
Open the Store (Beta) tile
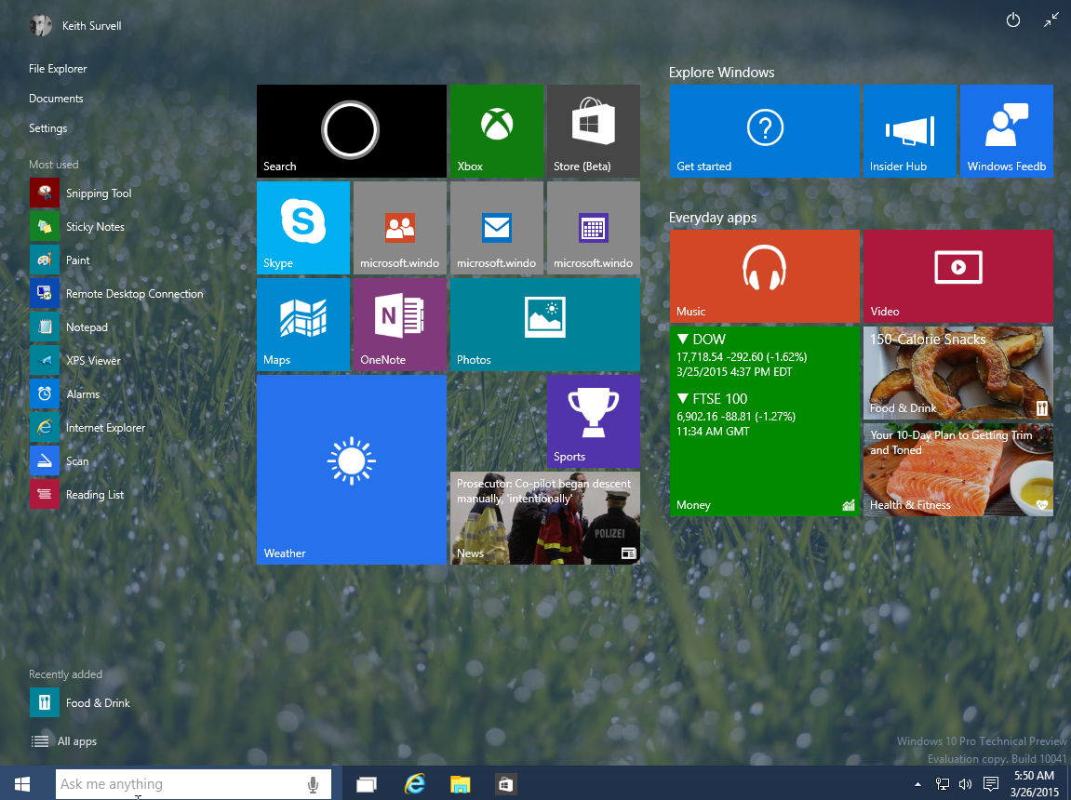point(594,131)
